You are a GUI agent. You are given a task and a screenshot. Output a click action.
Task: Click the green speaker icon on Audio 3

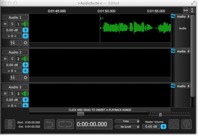[25, 94]
